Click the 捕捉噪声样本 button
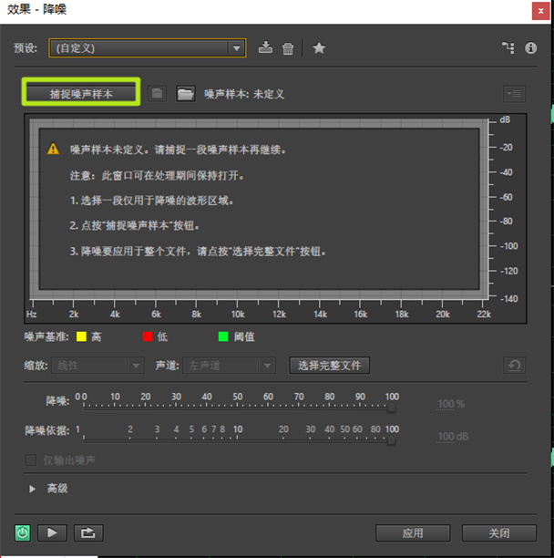The width and height of the screenshot is (554, 558). 81,94
